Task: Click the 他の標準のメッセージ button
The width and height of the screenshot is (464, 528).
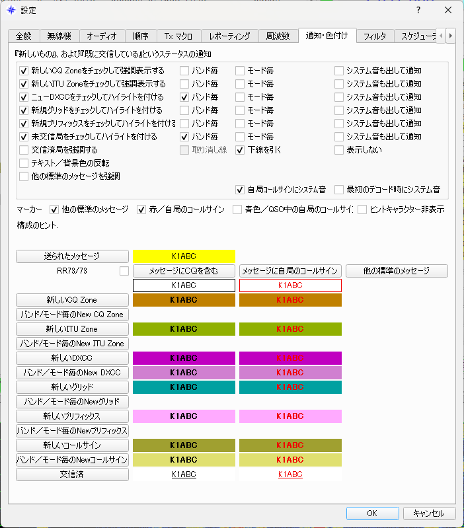Action: (x=397, y=271)
